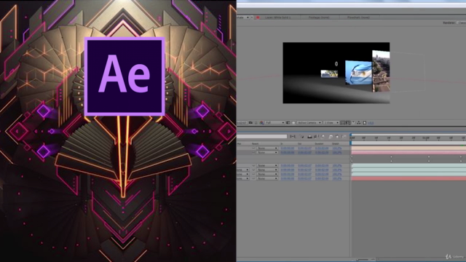The width and height of the screenshot is (466, 262).
Task: Click the In column header
Action: pos(282,144)
